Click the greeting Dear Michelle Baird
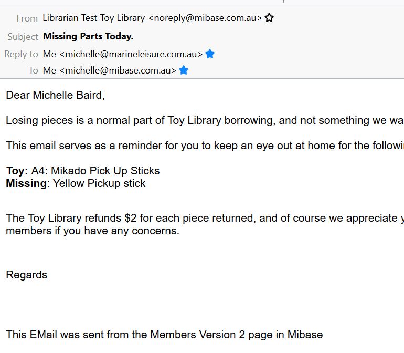Image resolution: width=404 pixels, height=353 pixels. (56, 95)
